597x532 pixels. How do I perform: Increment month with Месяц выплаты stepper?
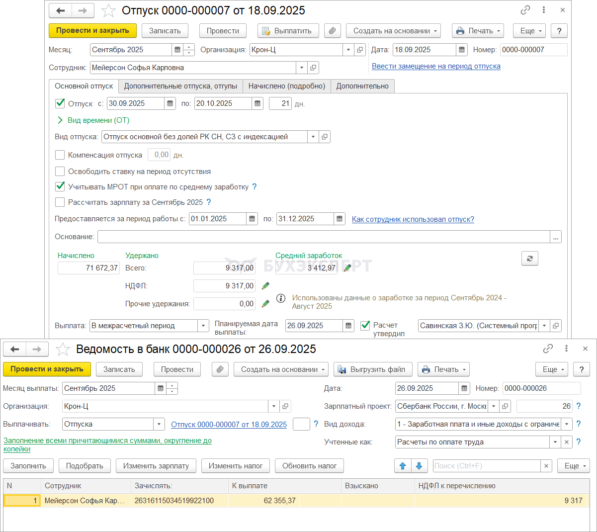click(172, 386)
